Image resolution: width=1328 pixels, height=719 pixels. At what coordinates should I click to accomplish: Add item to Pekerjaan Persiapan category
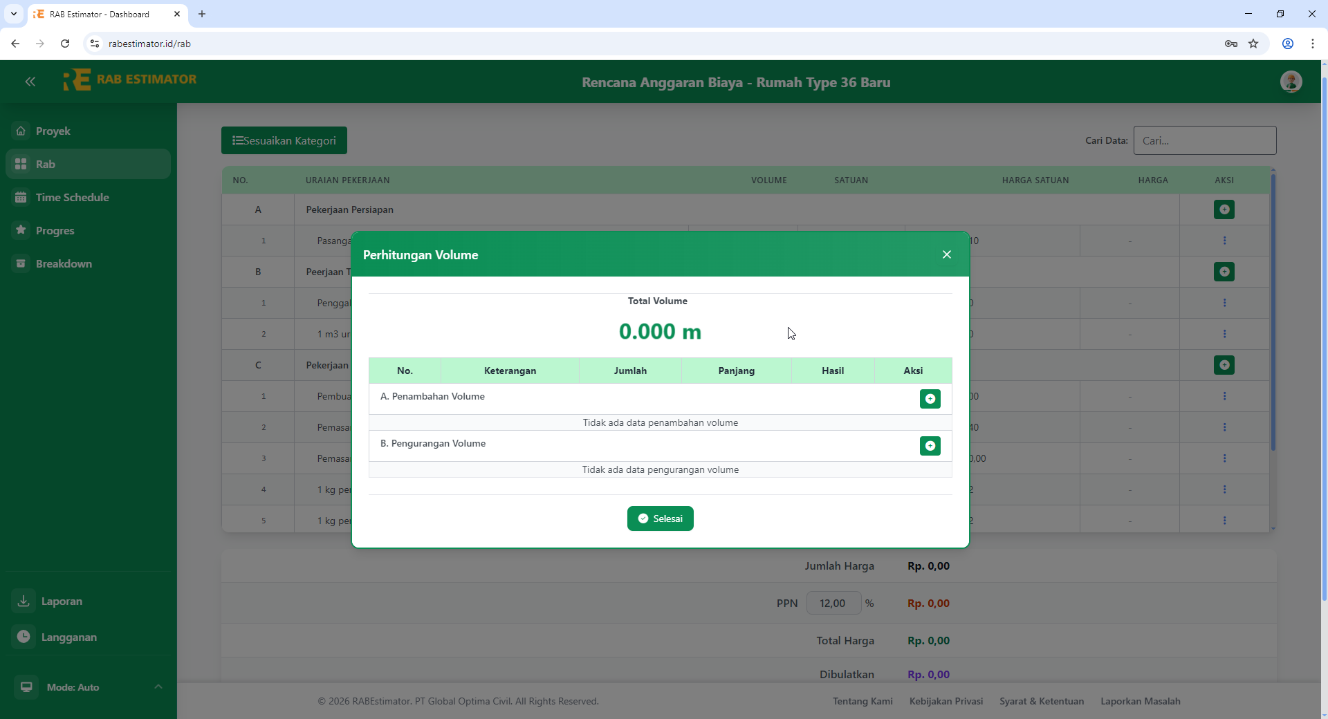click(1224, 209)
